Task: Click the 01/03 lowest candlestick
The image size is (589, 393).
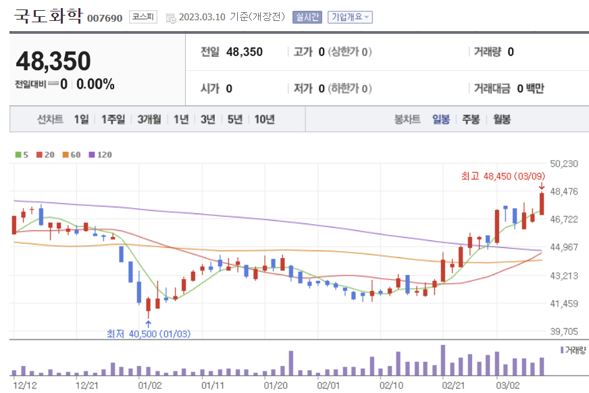Action: pyautogui.click(x=149, y=307)
